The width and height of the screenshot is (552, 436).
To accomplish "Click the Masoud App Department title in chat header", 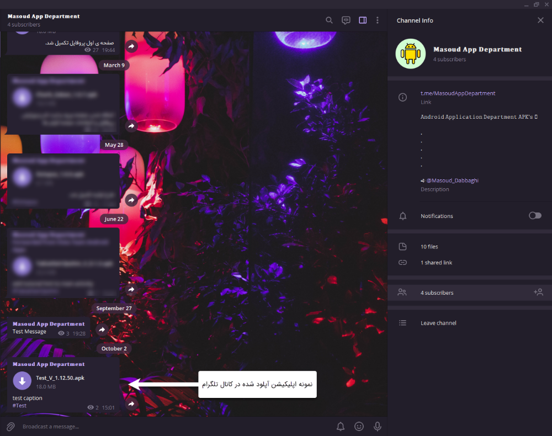I will coord(44,16).
